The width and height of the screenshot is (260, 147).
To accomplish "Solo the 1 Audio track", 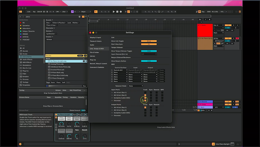I will coord(234,25).
